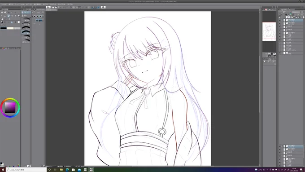Image resolution: width=305 pixels, height=172 pixels.
Task: Click the Navigator tab icon above the preview
Action: click(266, 9)
